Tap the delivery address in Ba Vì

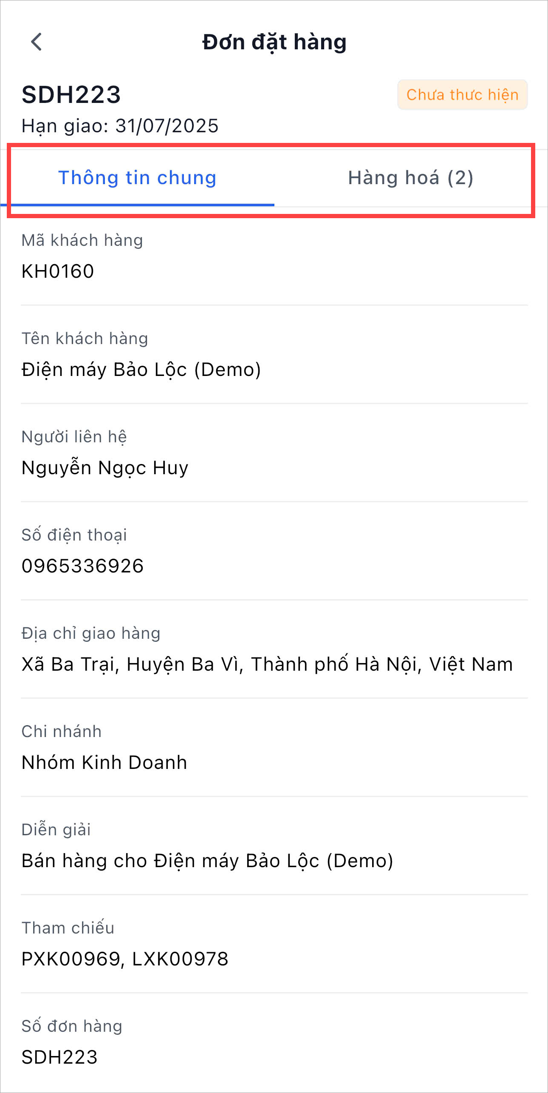267,664
